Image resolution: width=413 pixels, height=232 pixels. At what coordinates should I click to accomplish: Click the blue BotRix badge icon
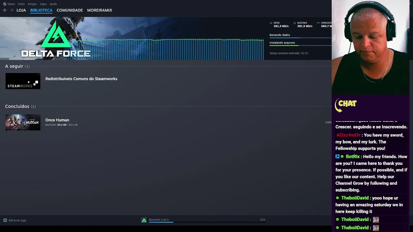coord(337,157)
